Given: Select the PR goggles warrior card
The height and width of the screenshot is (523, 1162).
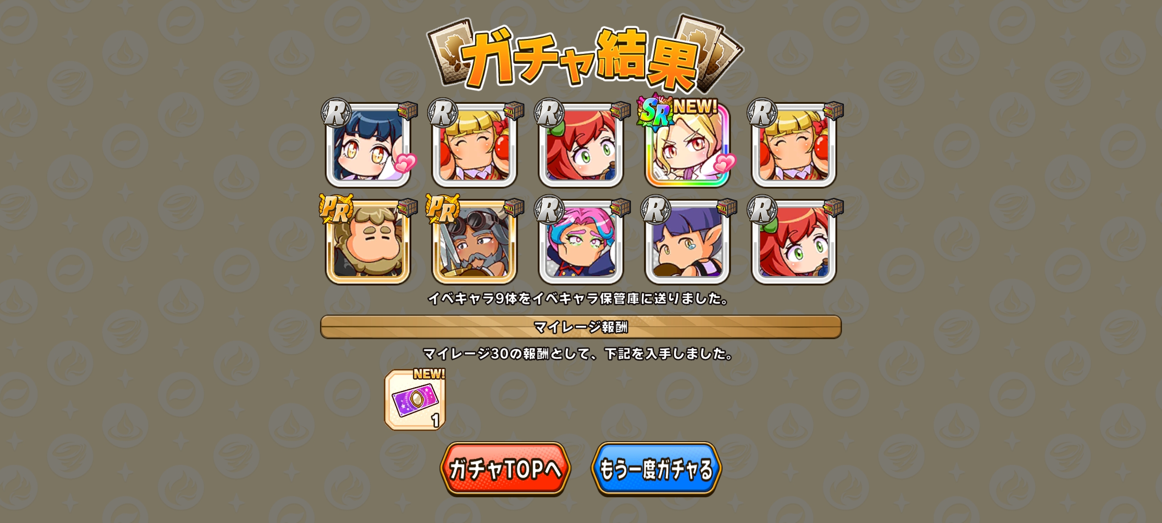Looking at the screenshot, I should (x=474, y=241).
